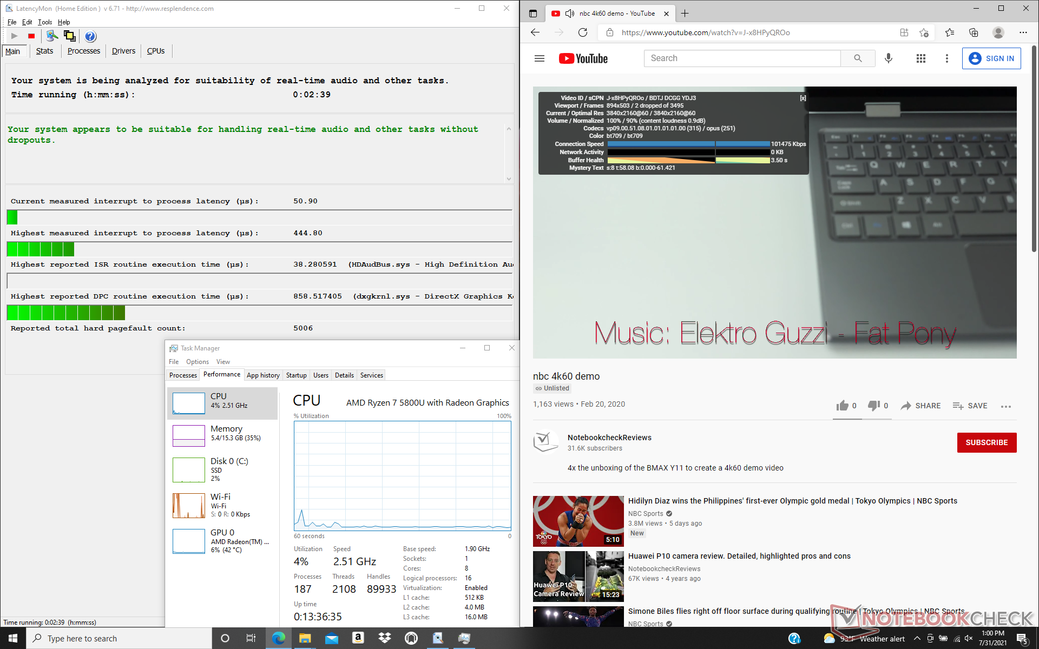Viewport: 1039px width, 649px height.
Task: Open the YouTube apps grid icon
Action: 920,58
